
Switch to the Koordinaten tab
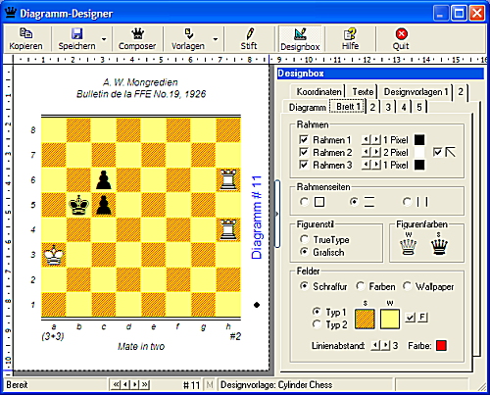coord(319,92)
